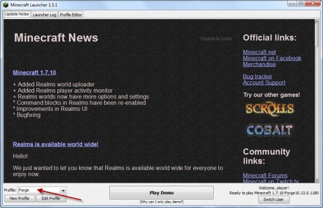
Task: Click the vertical scrollbar thumb
Action: (x=317, y=35)
